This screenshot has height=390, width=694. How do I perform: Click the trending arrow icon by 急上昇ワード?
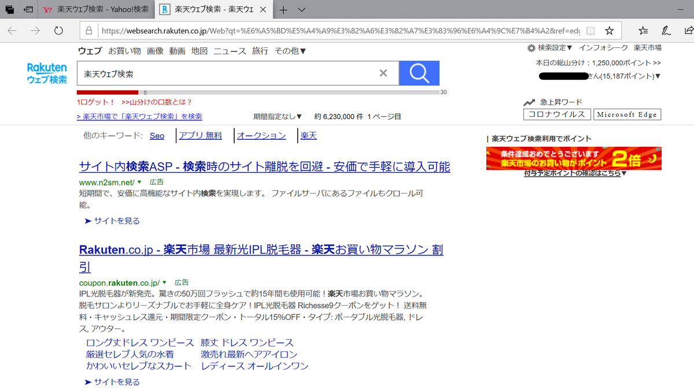point(529,102)
